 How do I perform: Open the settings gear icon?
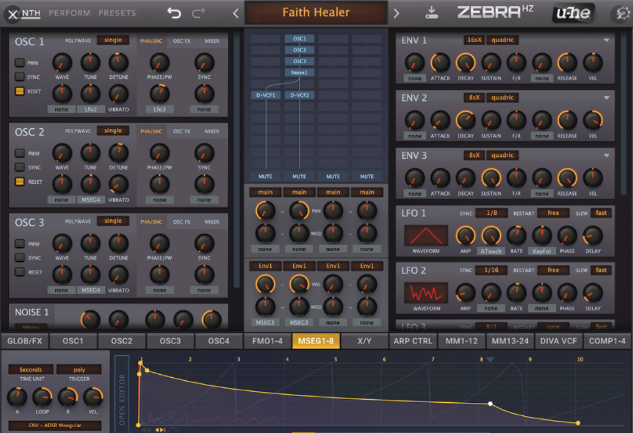(x=622, y=14)
